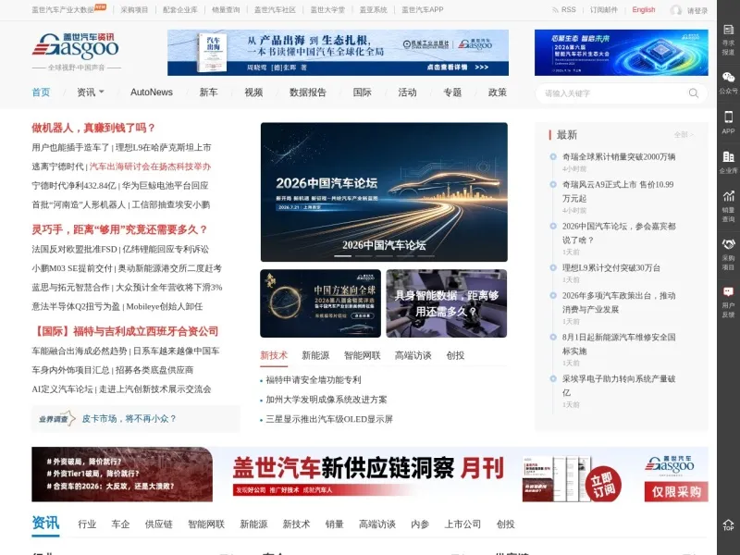Select the 智能网联 tab under carousel
The height and width of the screenshot is (555, 740).
click(x=362, y=355)
